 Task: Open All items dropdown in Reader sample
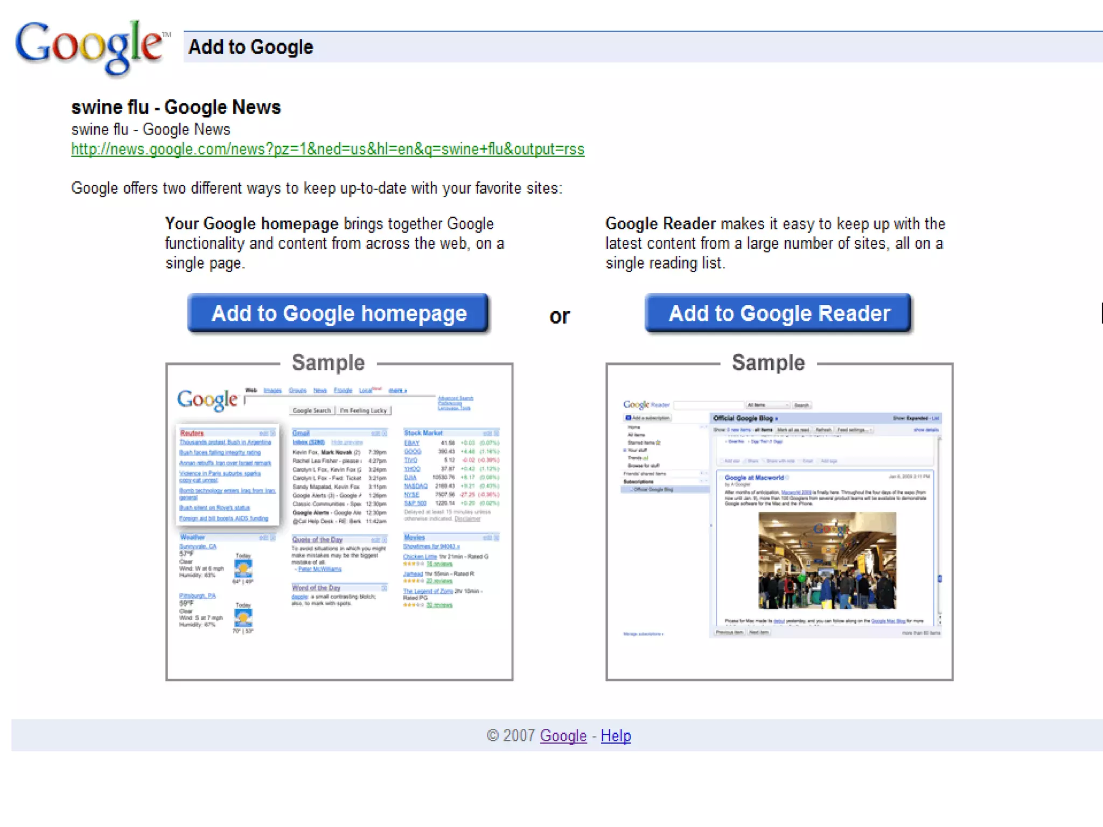767,405
